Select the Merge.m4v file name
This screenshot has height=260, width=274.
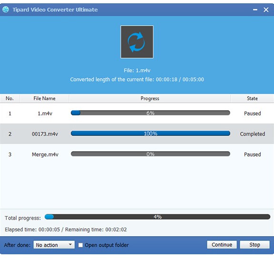[x=45, y=155]
